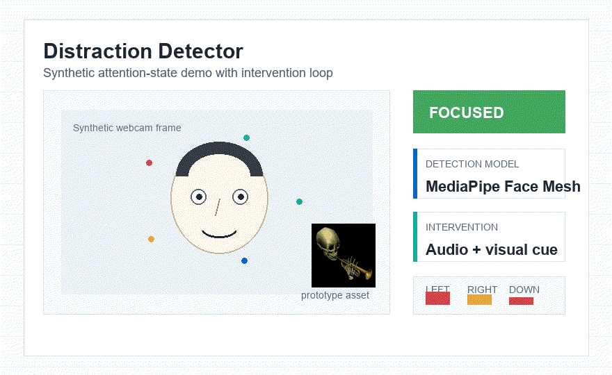Open the Audio + visual cue intervention card

pos(489,237)
